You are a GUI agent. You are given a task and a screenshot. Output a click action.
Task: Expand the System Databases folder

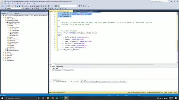(5, 19)
